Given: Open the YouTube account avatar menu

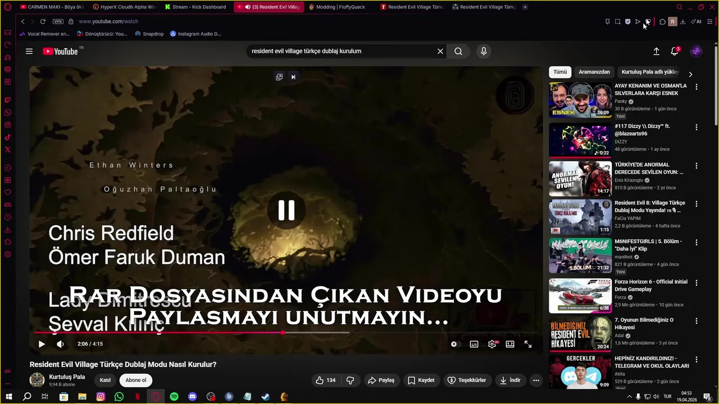Looking at the screenshot, I should tap(696, 51).
